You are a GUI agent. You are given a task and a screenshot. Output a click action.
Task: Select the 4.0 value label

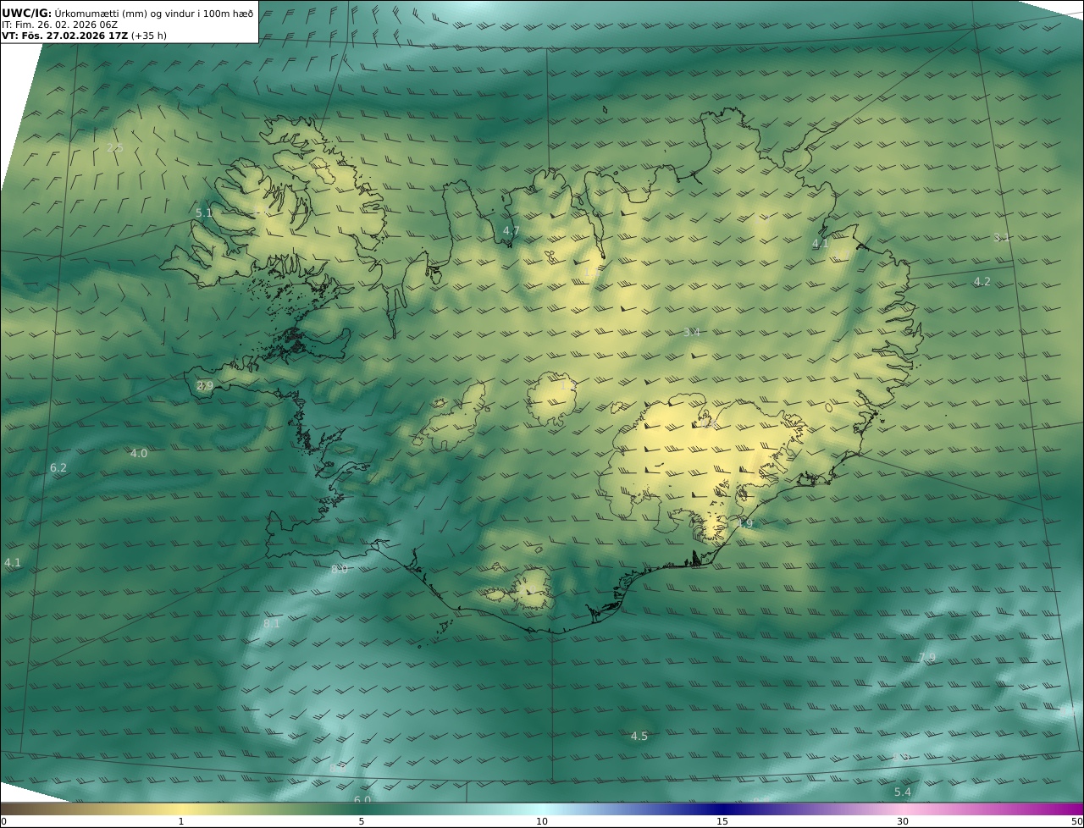coord(139,454)
